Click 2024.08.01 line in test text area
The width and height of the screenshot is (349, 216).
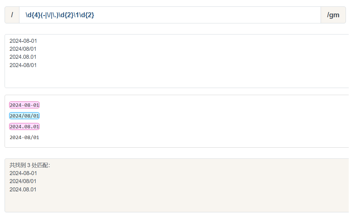(x=23, y=57)
